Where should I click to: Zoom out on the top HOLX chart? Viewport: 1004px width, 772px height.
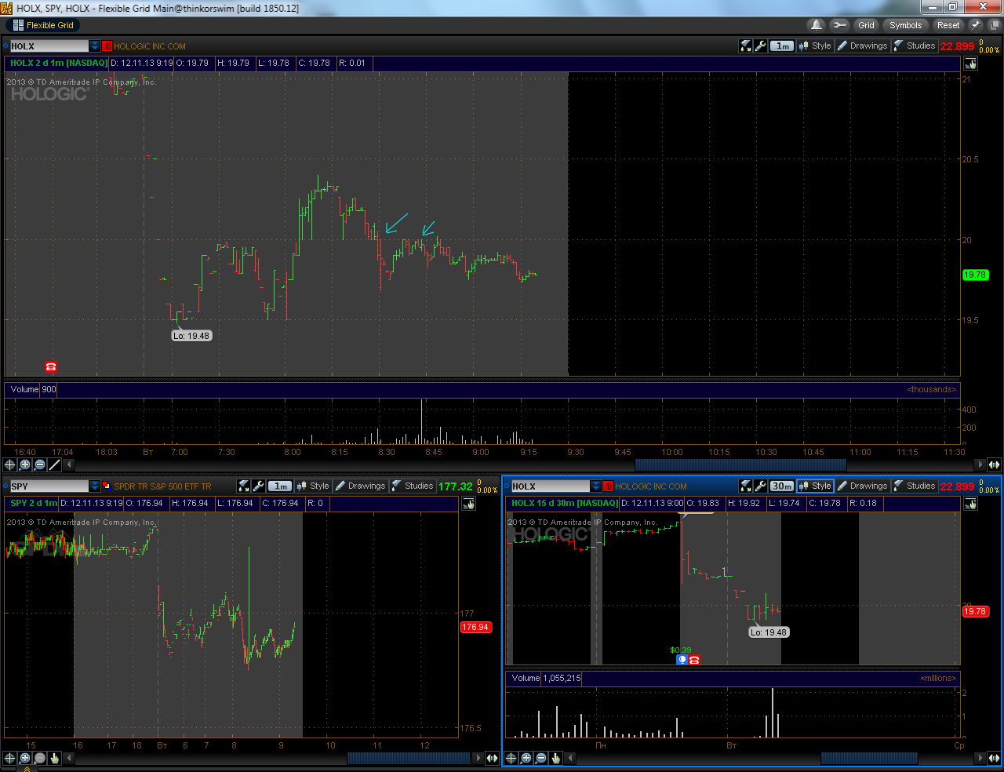point(40,464)
